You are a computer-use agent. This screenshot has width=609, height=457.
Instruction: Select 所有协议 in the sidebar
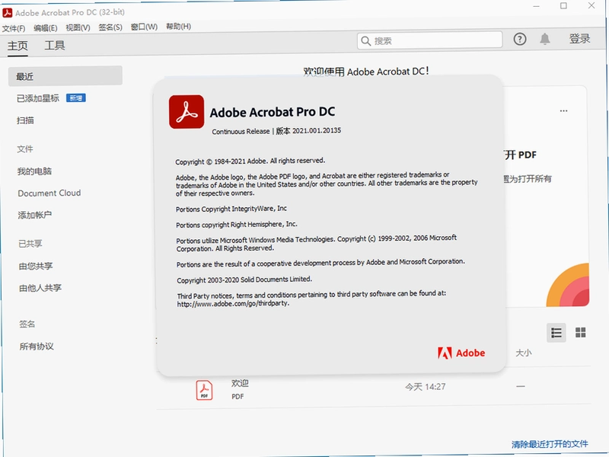coord(37,347)
